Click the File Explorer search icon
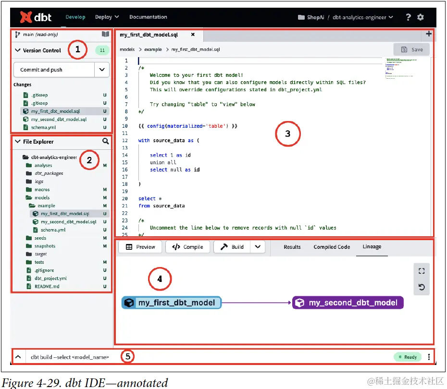This screenshot has height=389, width=447. point(105,141)
